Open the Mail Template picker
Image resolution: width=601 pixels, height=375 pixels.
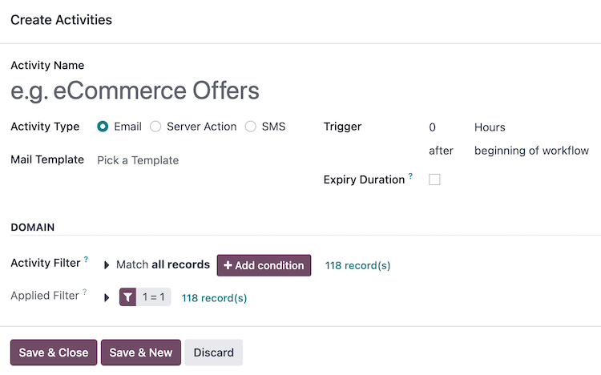tap(192, 160)
